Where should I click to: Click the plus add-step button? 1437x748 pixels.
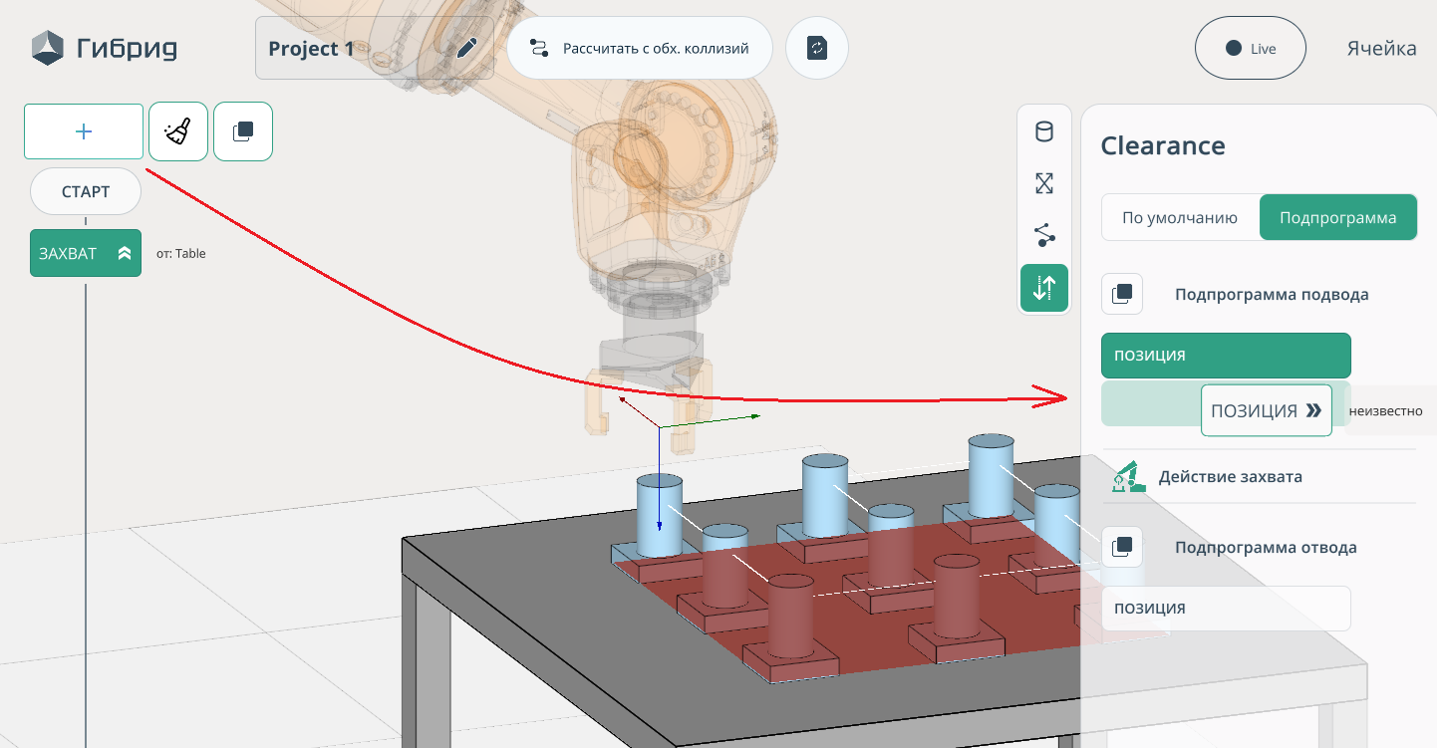point(84,131)
